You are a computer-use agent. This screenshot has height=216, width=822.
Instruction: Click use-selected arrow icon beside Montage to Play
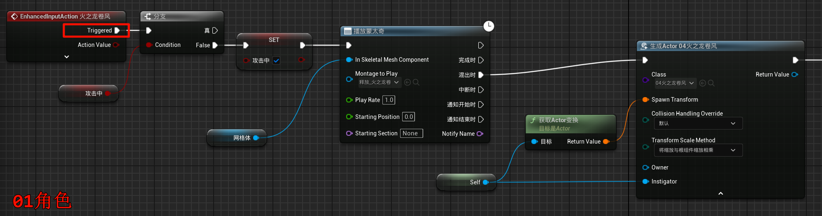[408, 82]
